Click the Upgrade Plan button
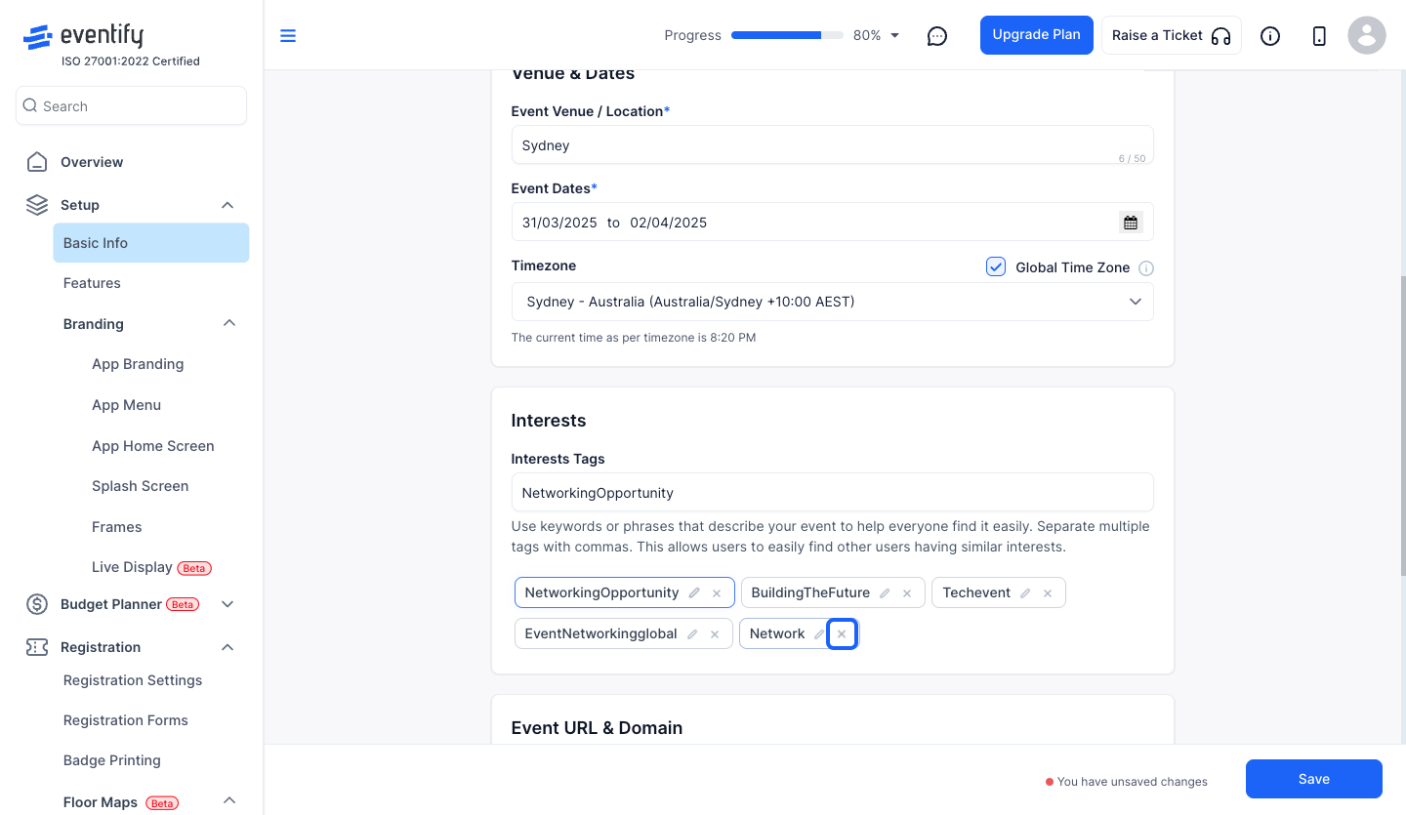 pos(1037,35)
